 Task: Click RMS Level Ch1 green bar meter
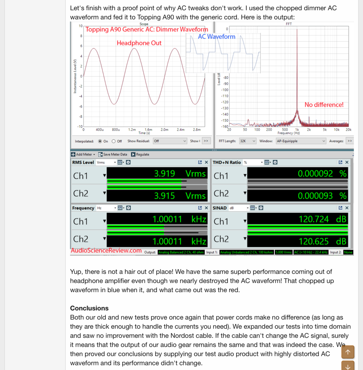(x=157, y=181)
